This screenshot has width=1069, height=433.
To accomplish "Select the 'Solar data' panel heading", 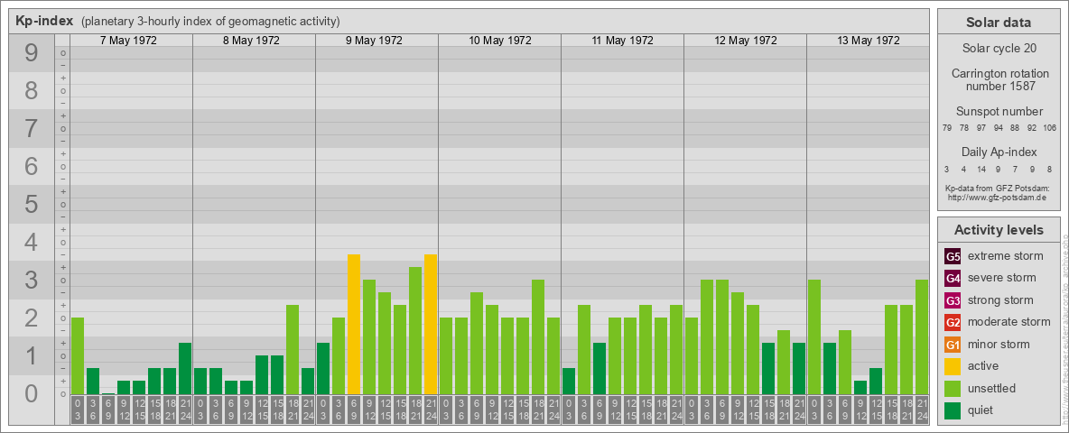I will click(998, 23).
